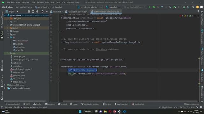Open App Quality Insights panel
204x114 pixels.
(x=90, y=104)
